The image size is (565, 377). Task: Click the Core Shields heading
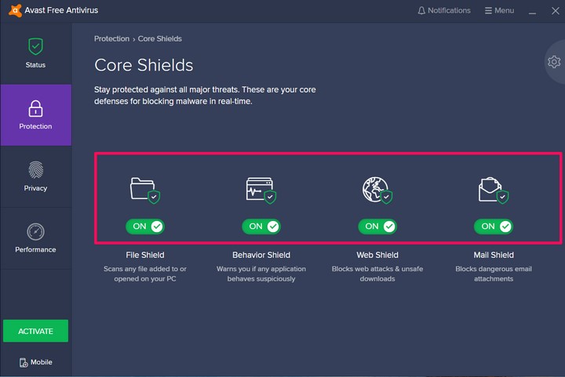[144, 65]
